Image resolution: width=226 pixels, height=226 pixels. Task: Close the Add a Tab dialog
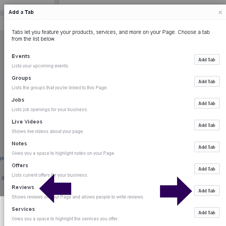(220, 12)
